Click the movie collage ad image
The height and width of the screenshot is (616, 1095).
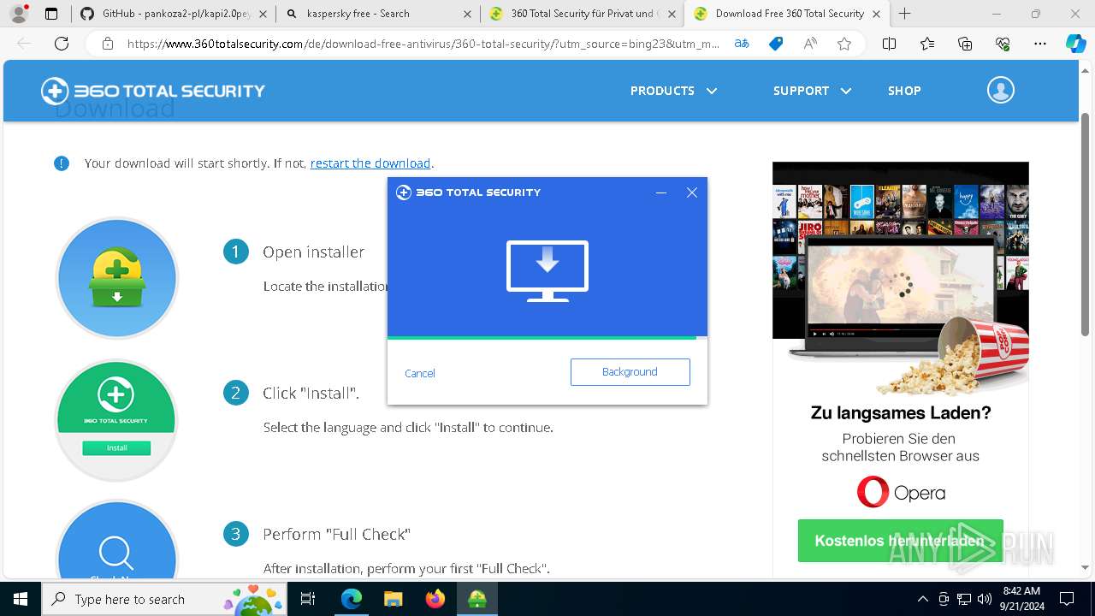900,278
